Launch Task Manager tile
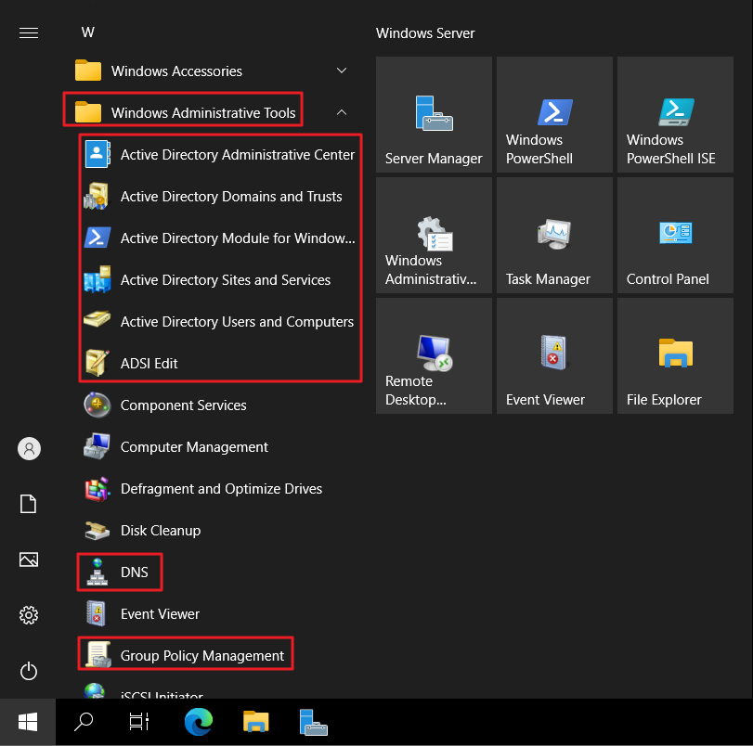 coord(554,236)
